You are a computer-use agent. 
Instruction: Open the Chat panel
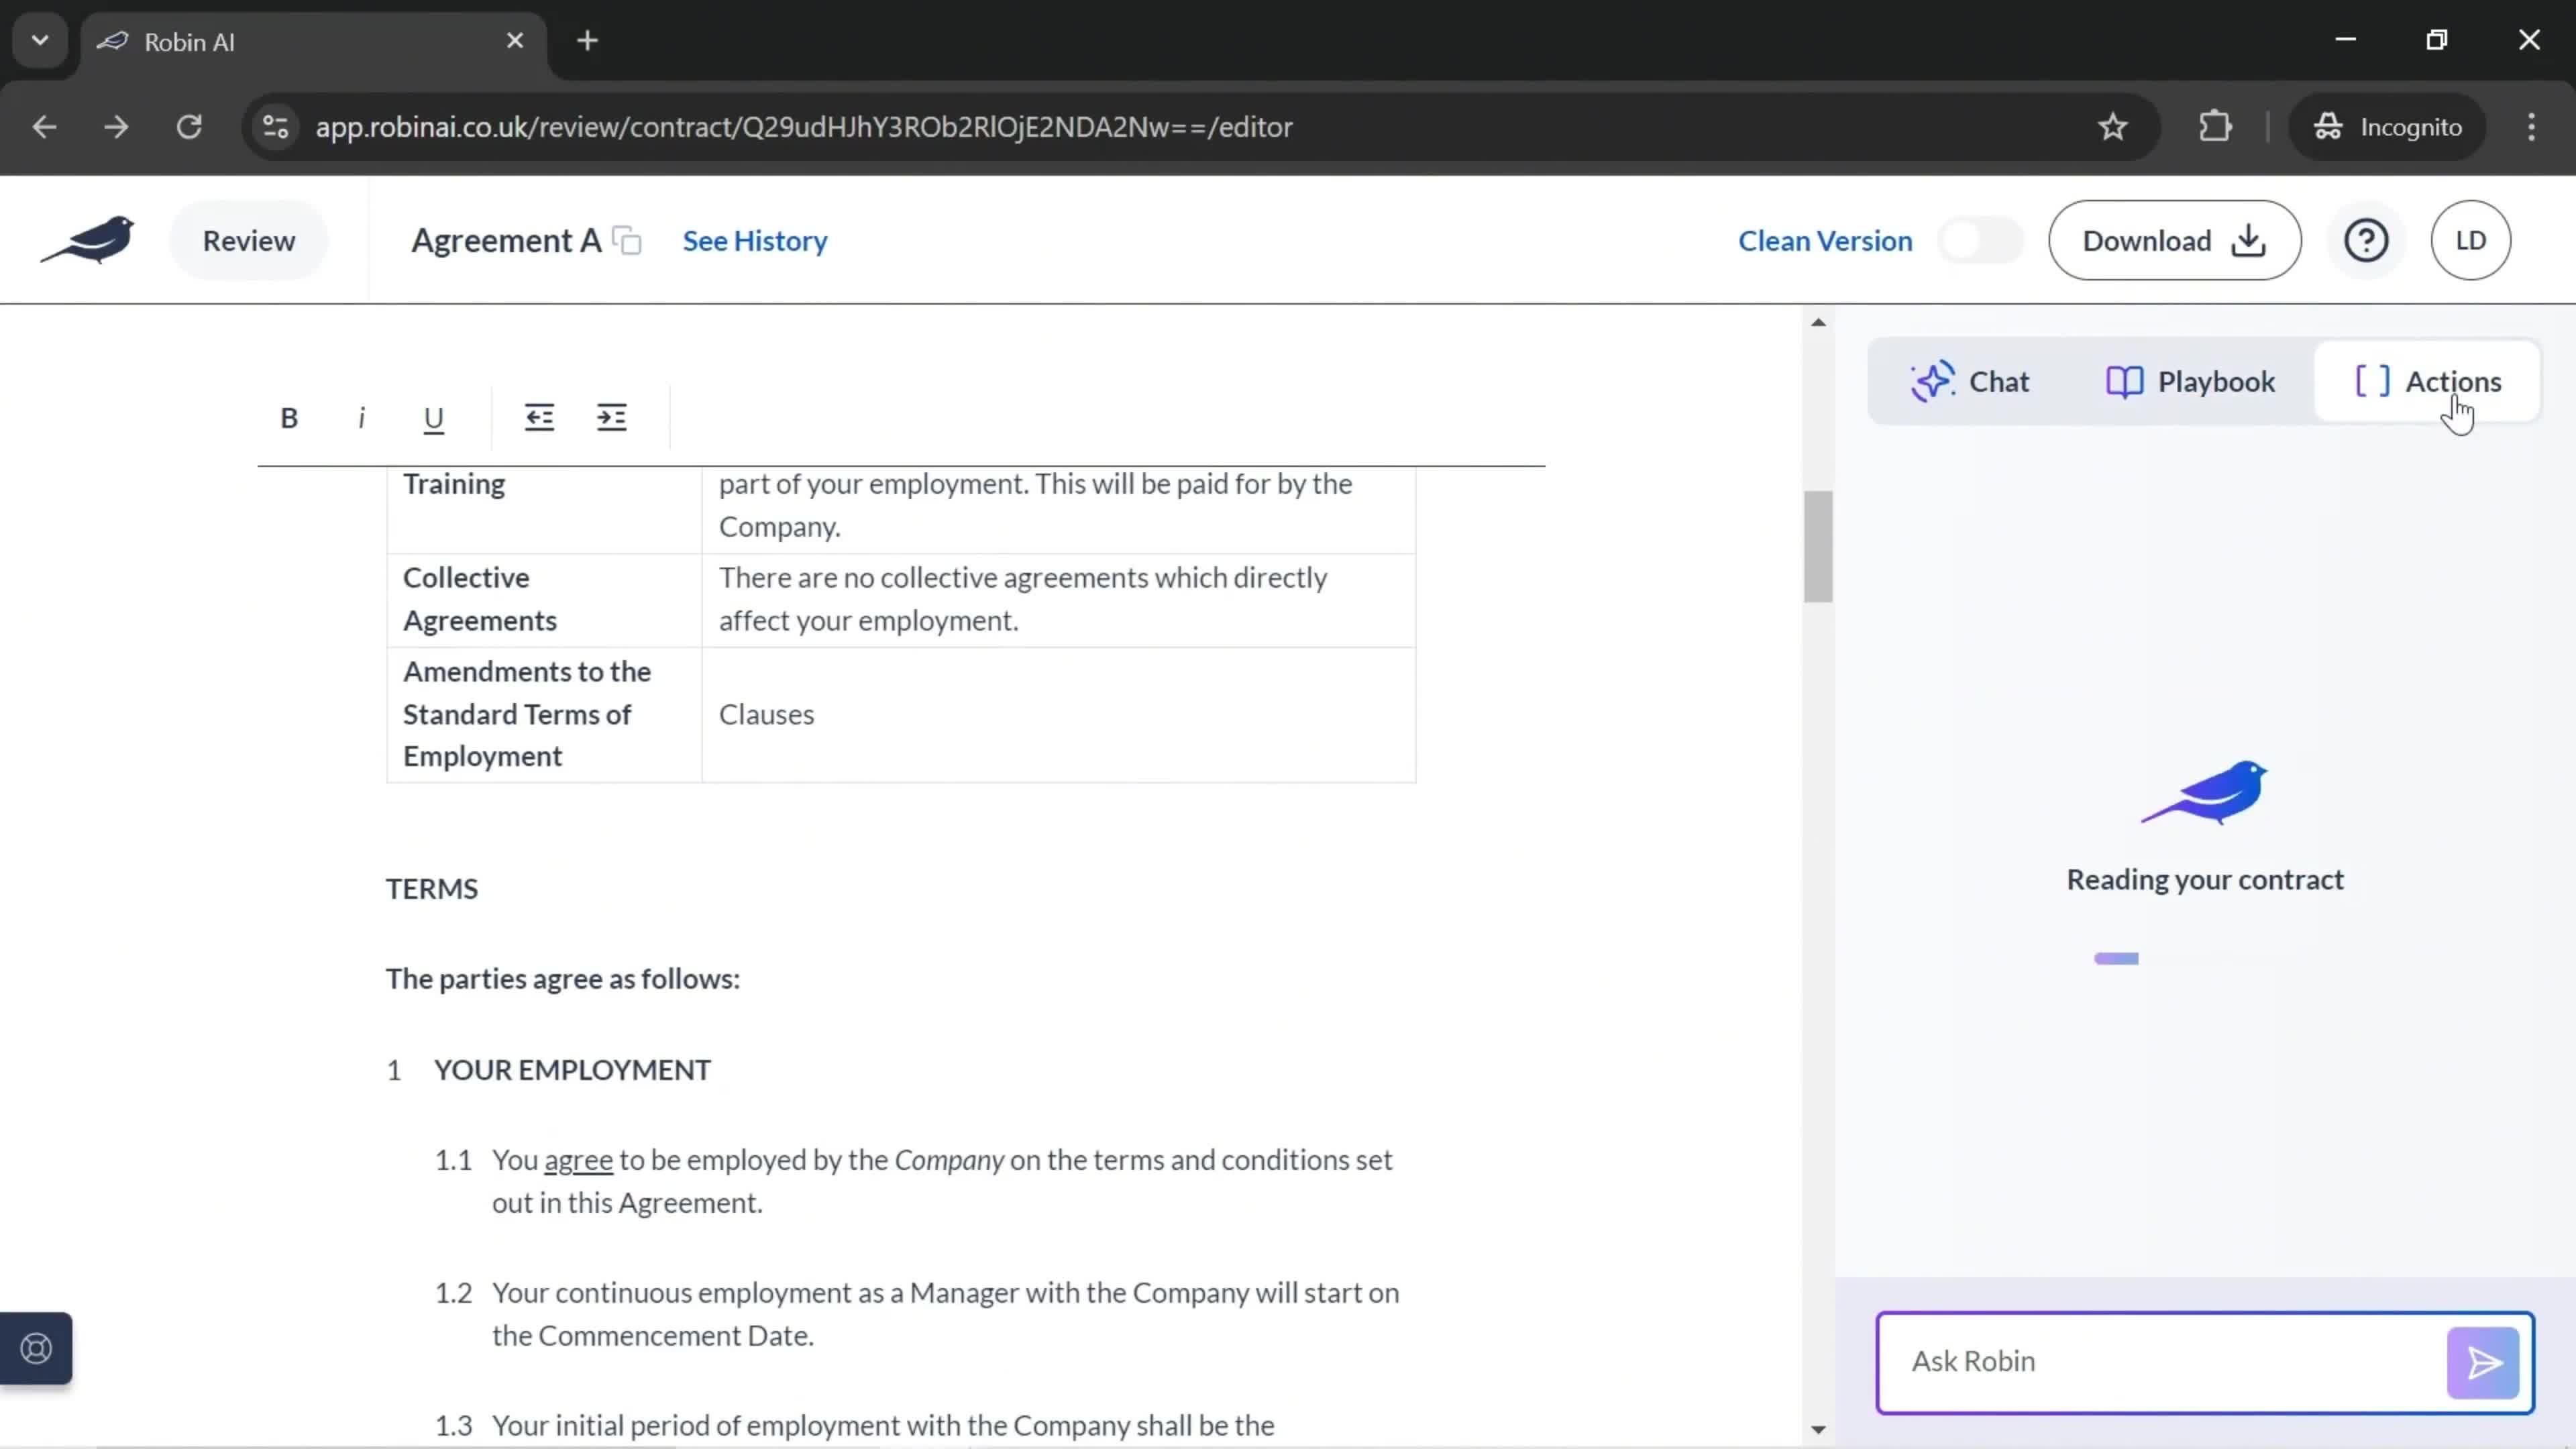pos(1969,380)
